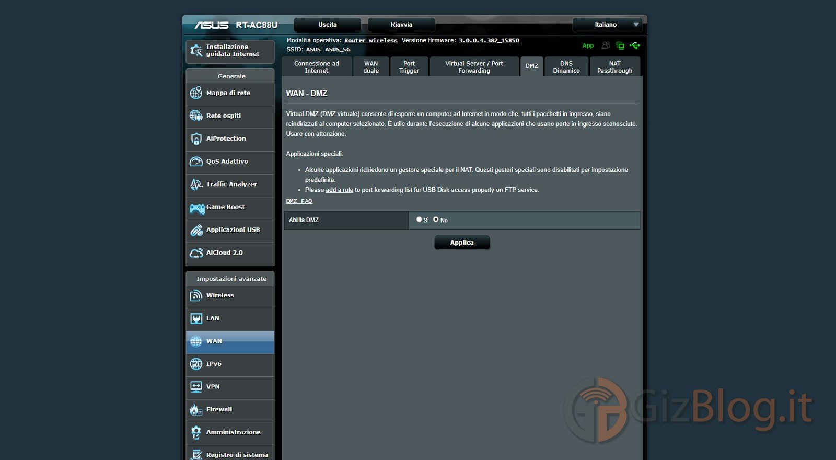The width and height of the screenshot is (836, 460).
Task: Switch to NAT Passthrough tab
Action: click(615, 67)
